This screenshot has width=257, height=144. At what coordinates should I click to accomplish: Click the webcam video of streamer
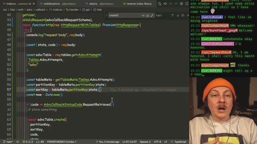coord(223,110)
